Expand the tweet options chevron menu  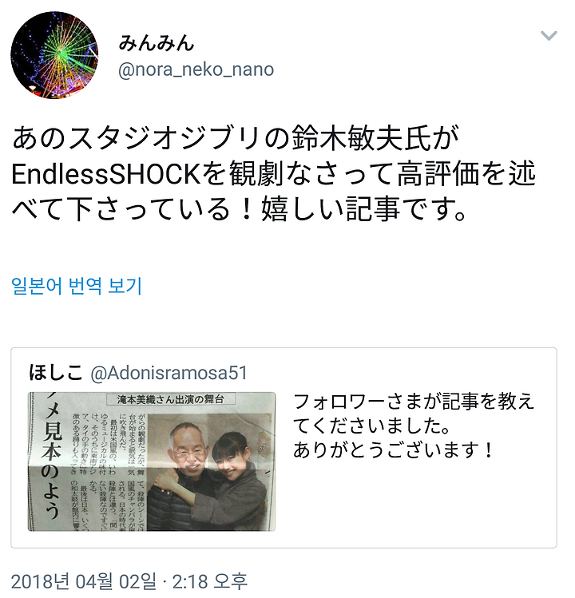pos(549,36)
